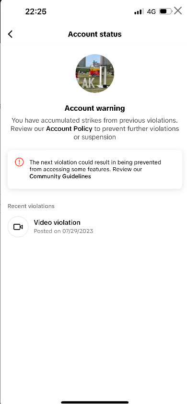187x404 pixels.
Task: Tap the home indicator bar at bottom
Action: pos(94,402)
